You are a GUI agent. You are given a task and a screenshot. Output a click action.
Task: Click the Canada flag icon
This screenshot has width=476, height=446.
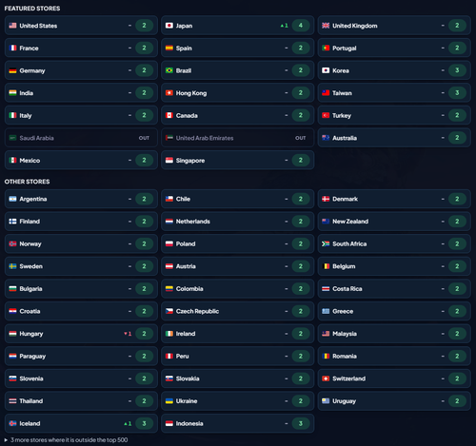169,115
